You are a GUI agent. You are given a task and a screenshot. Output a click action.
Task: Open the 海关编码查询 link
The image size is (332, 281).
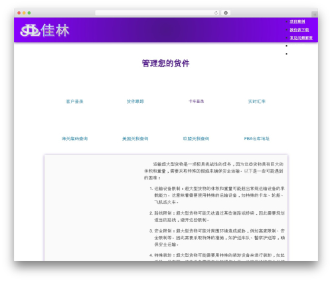74,139
